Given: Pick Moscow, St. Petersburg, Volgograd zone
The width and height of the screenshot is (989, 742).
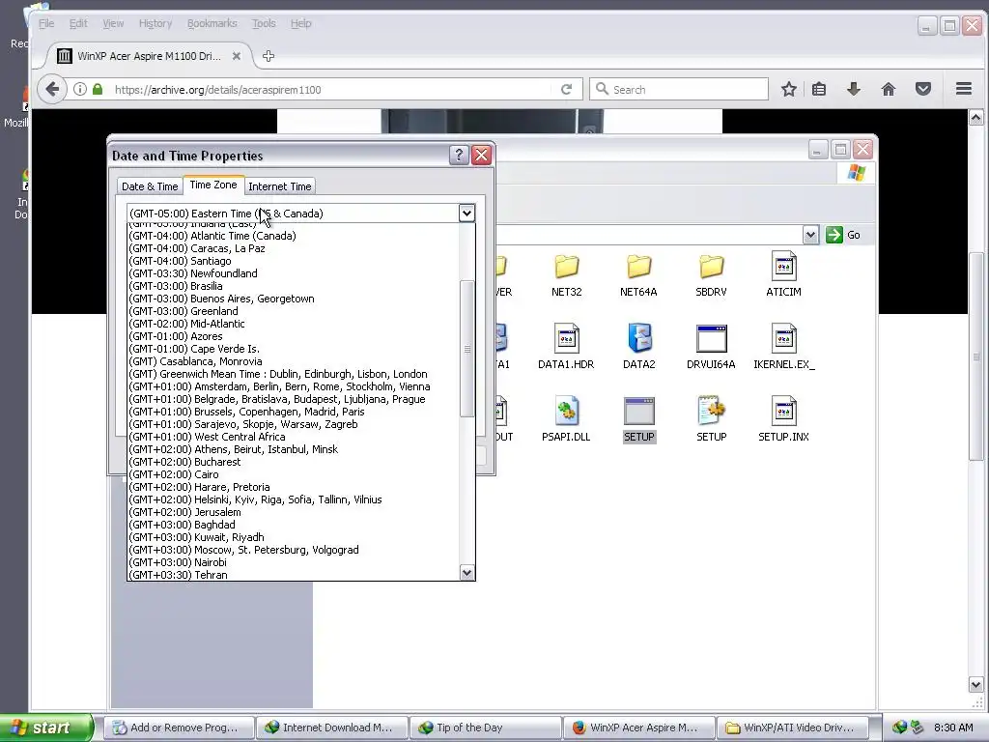Looking at the screenshot, I should (x=294, y=550).
